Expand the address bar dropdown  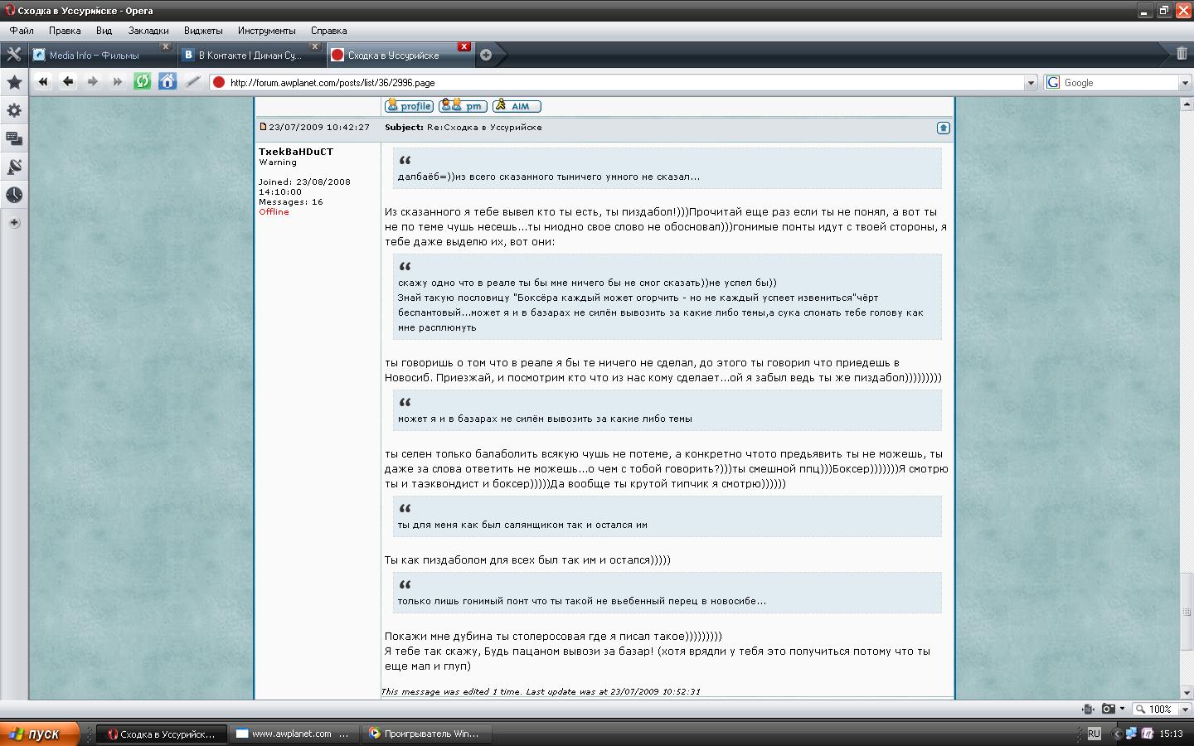(1031, 83)
